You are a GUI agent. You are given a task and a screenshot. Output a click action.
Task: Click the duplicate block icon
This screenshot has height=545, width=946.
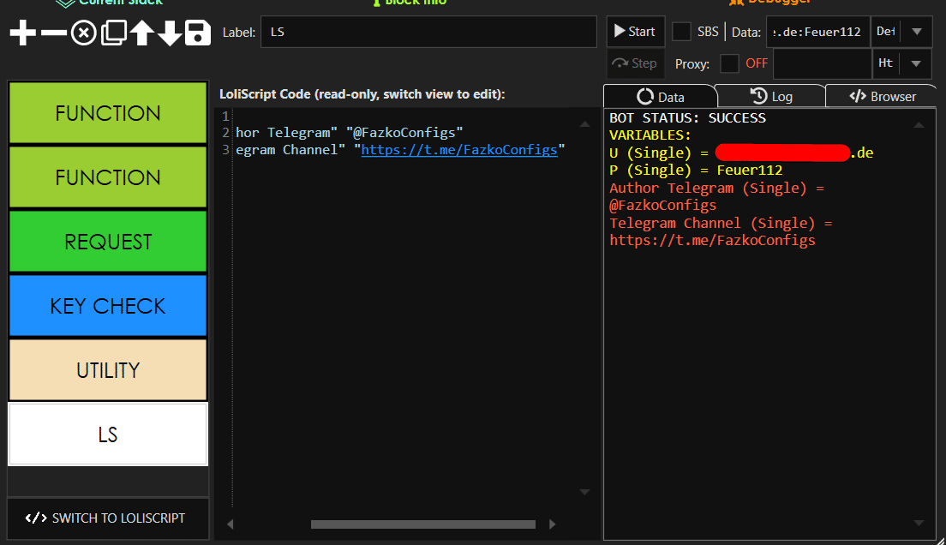[x=112, y=32]
